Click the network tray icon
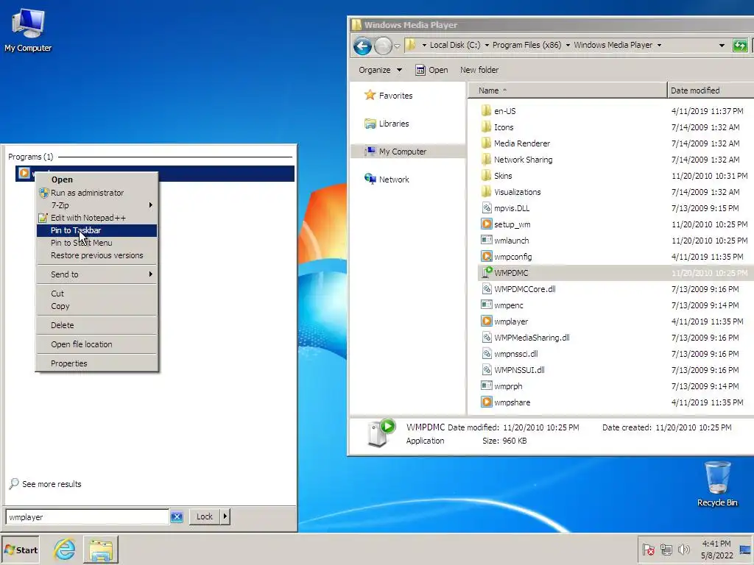 tap(666, 549)
